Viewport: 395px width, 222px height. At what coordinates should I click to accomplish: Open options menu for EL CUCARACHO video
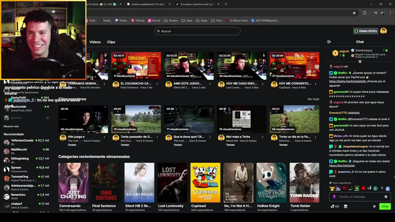[x=157, y=84]
